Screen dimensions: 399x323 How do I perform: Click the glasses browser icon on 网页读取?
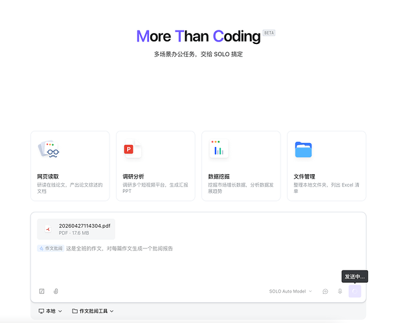pos(49,149)
